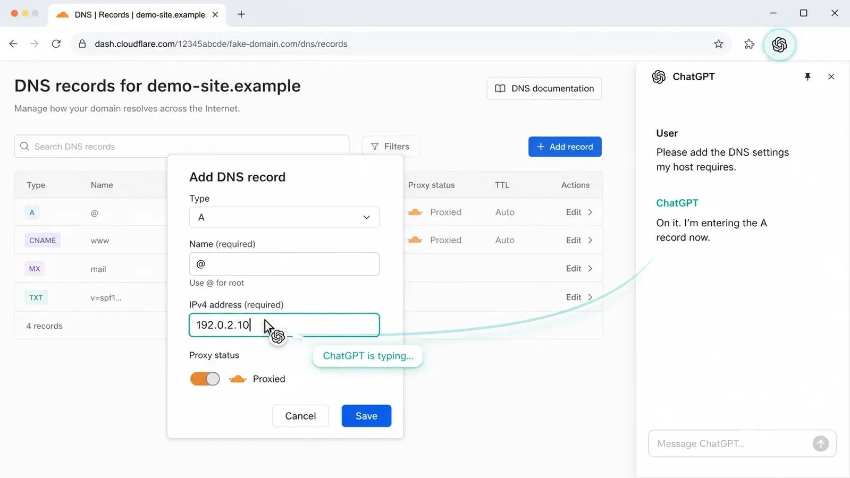Click the ChatGPT extension toolbar icon
850x478 pixels.
779,45
